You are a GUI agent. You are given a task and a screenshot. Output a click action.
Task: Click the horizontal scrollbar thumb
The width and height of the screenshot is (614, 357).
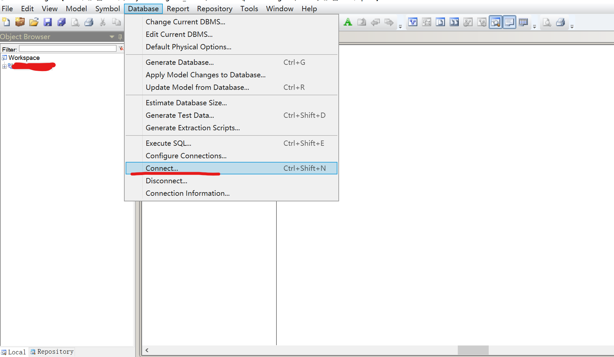(x=473, y=350)
